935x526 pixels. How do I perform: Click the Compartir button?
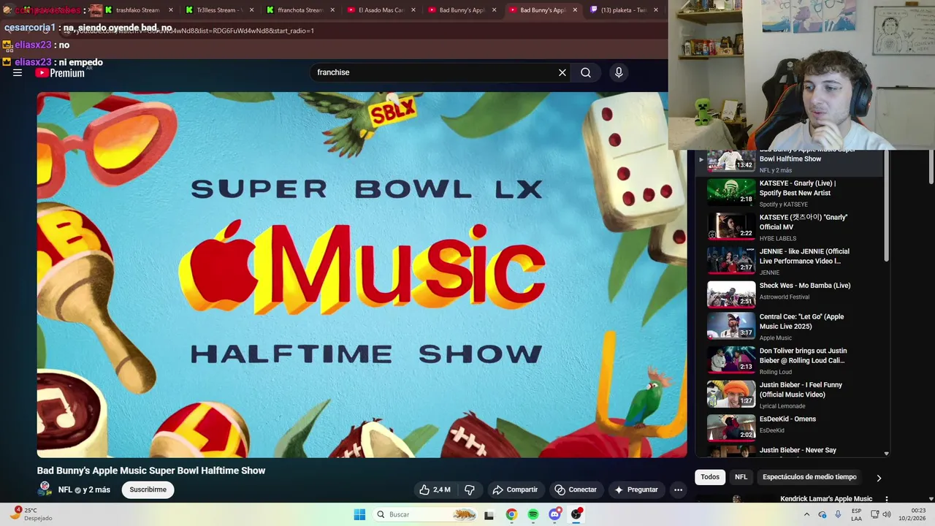coord(515,489)
